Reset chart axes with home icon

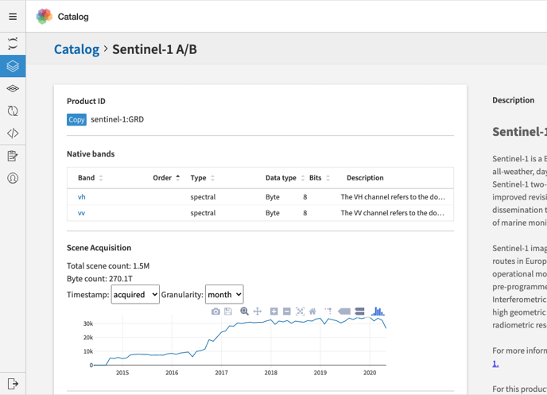click(x=312, y=312)
